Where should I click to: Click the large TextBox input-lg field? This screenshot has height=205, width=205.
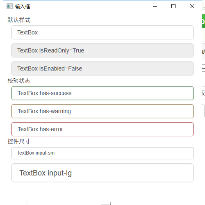pyautogui.click(x=102, y=173)
